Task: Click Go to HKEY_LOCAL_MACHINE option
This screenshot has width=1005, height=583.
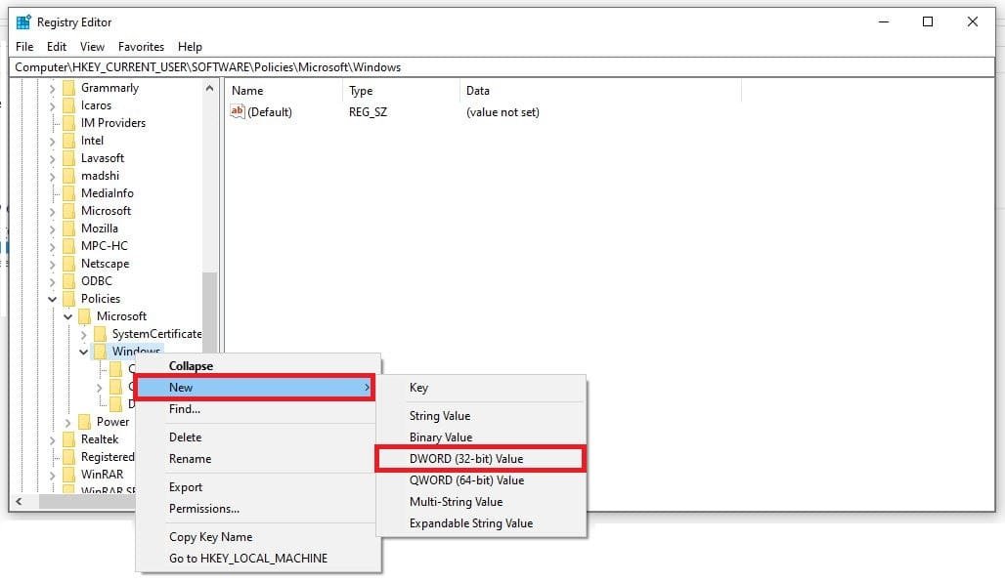Action: click(248, 558)
